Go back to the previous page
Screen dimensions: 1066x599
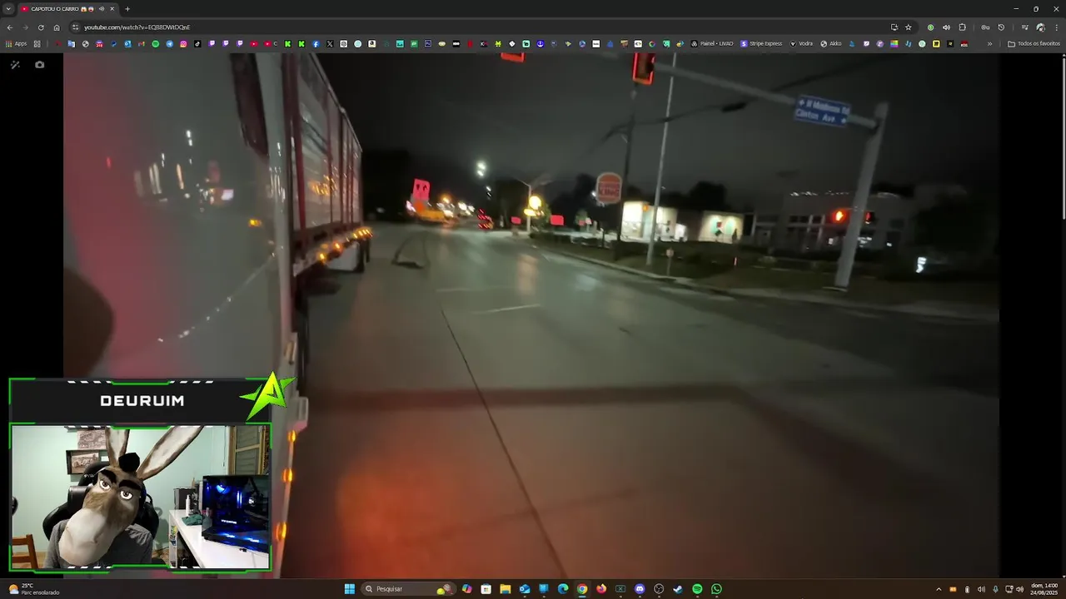(x=10, y=27)
